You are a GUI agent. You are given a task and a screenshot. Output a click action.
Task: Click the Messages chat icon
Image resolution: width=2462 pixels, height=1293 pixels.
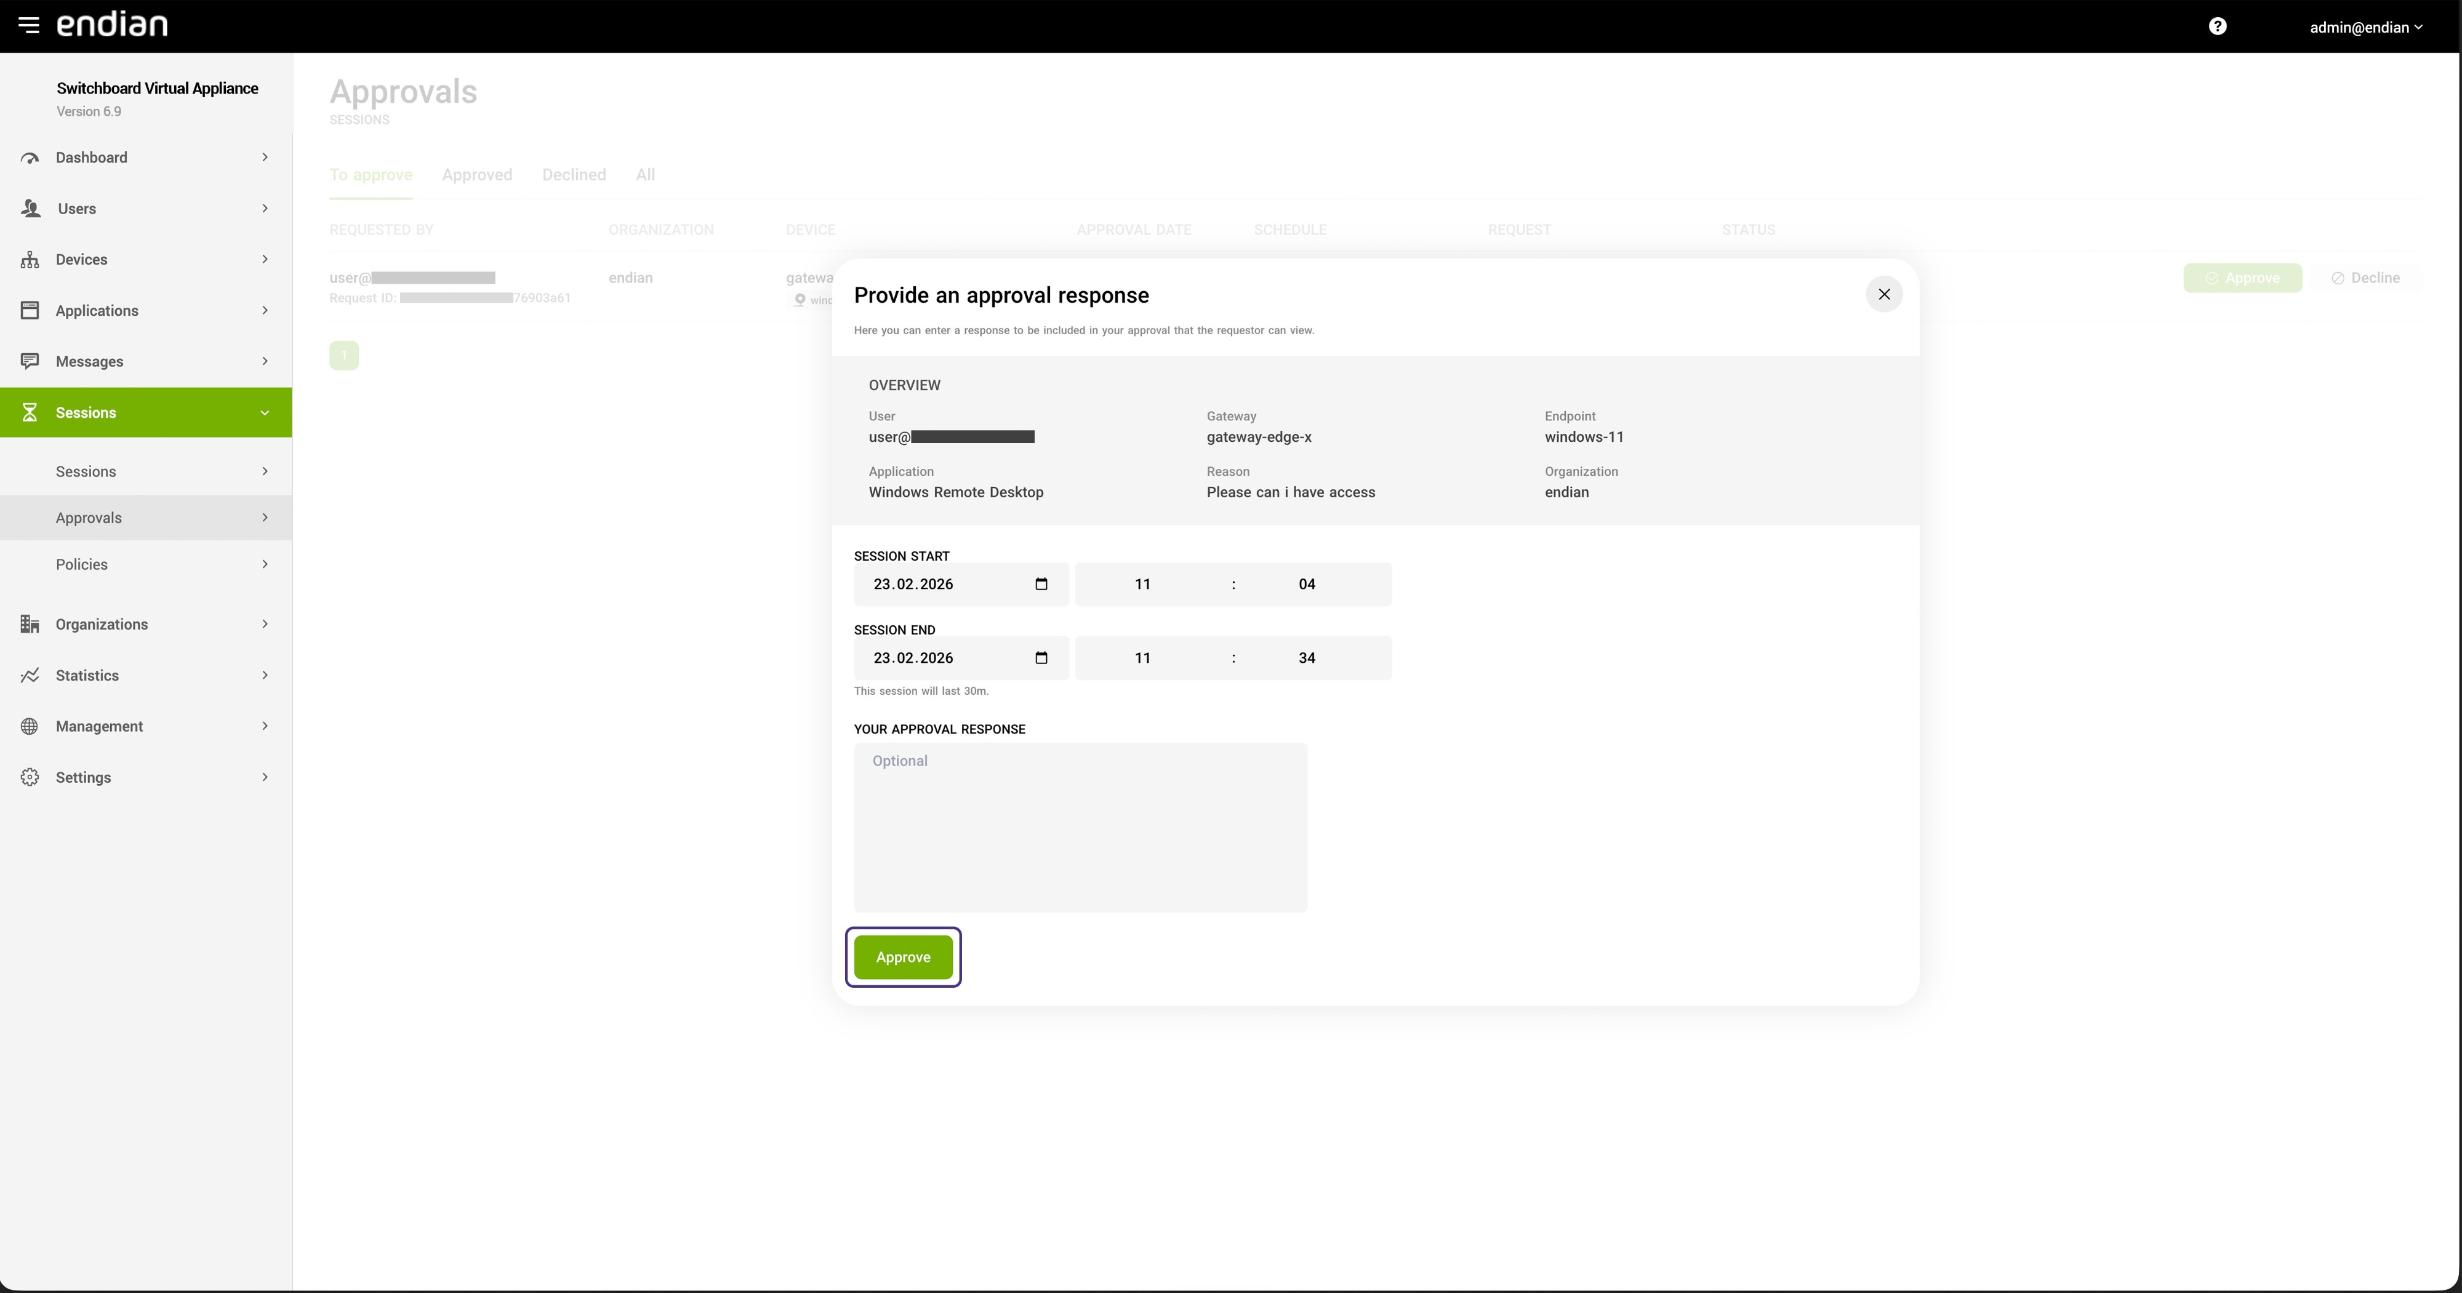tap(30, 361)
